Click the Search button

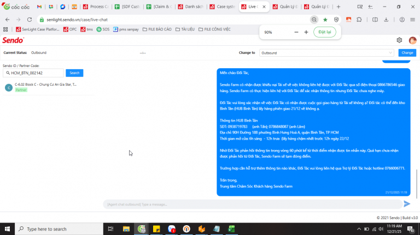pyautogui.click(x=74, y=73)
